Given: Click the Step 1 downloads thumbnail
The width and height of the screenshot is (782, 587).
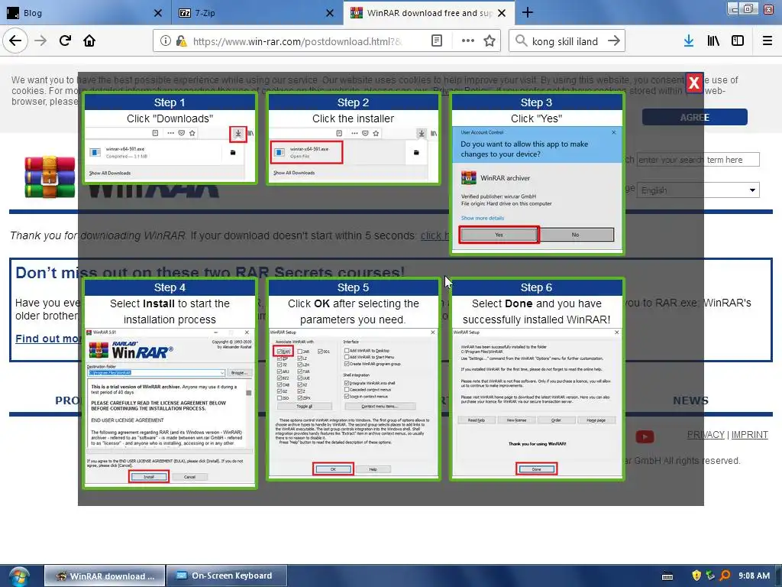Looking at the screenshot, I should pyautogui.click(x=170, y=138).
